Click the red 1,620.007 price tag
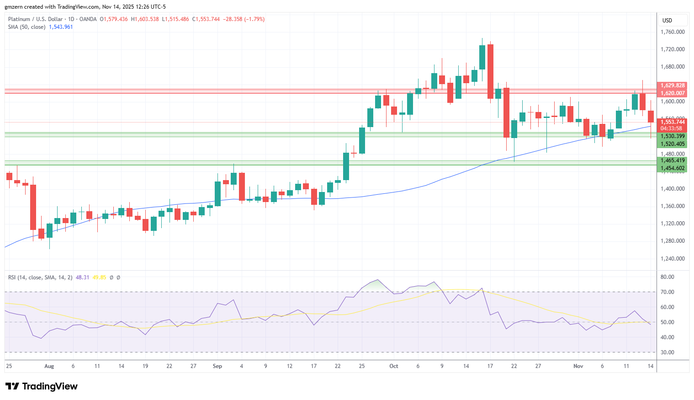Screen dimensions: 694x400 tap(673, 93)
